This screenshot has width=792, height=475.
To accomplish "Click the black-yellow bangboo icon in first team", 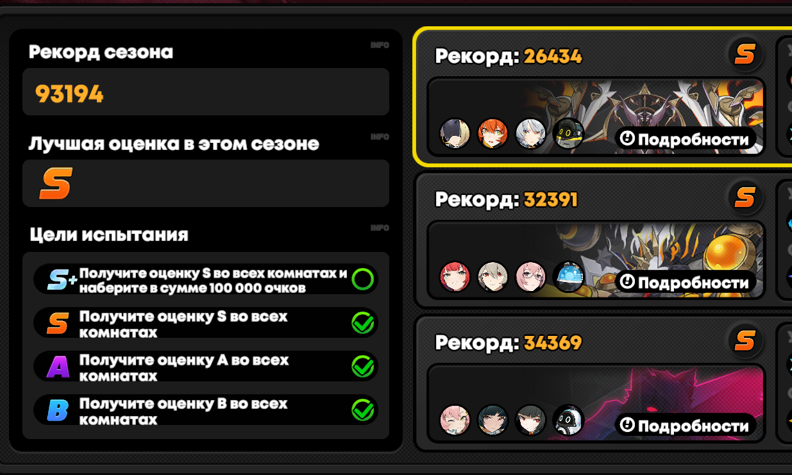I will (569, 134).
